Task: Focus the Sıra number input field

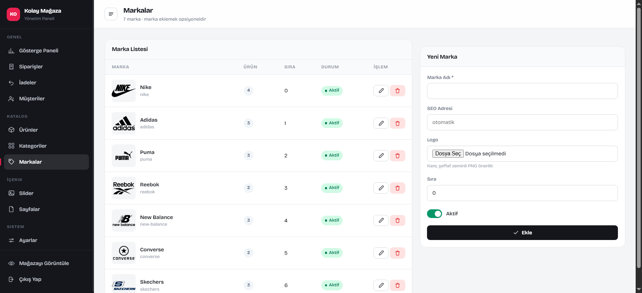Action: pos(522,193)
